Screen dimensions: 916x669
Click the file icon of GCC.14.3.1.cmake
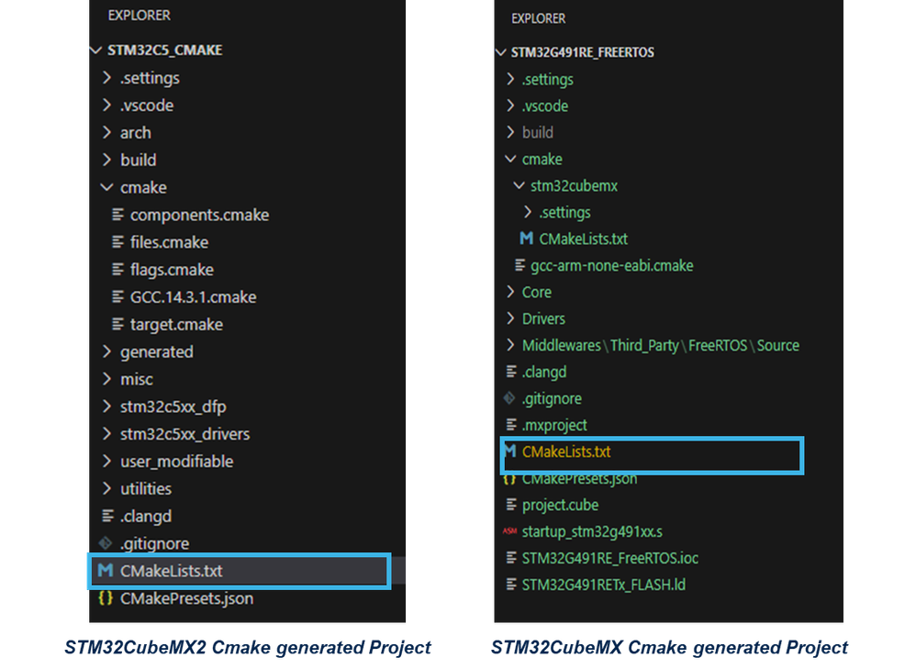[x=117, y=296]
